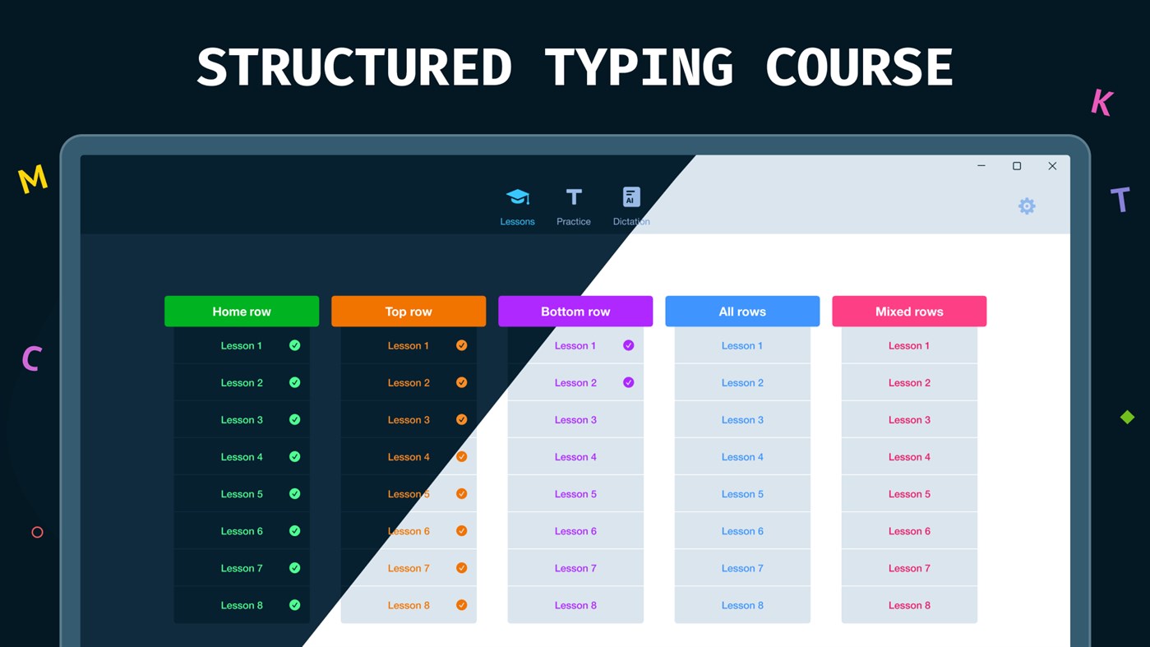
Task: Select the All rows category header
Action: tap(741, 311)
